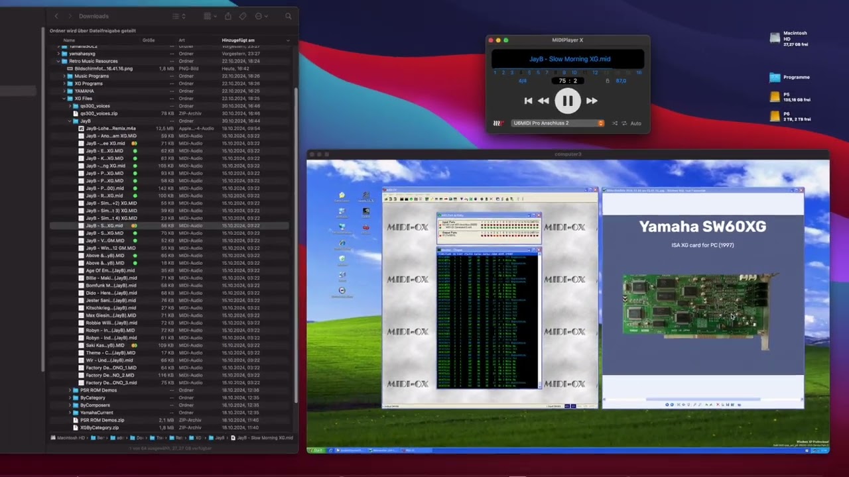Click the Auto button in MIDIPlayer X

tap(635, 123)
